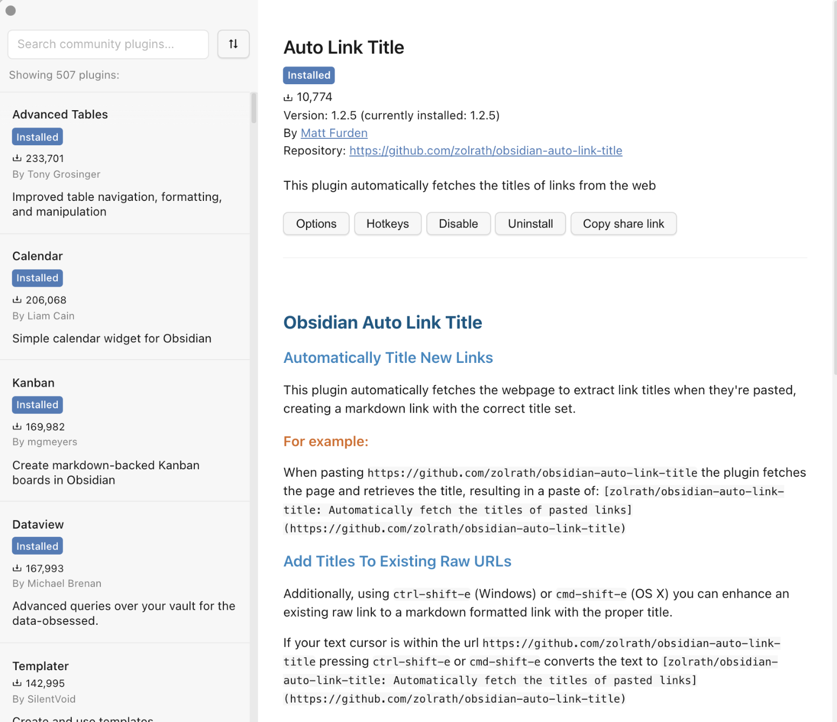Click the download icon beside 206,068
The image size is (837, 722).
coord(17,300)
